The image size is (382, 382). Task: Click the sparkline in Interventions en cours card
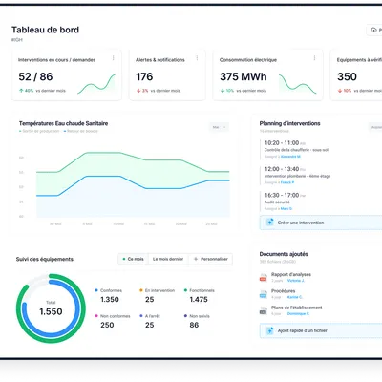click(96, 84)
